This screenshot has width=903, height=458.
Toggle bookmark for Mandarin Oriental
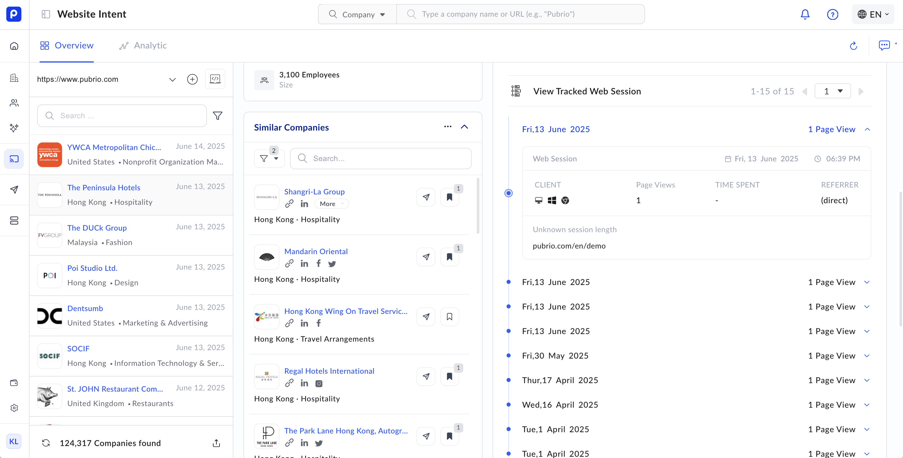click(x=449, y=257)
